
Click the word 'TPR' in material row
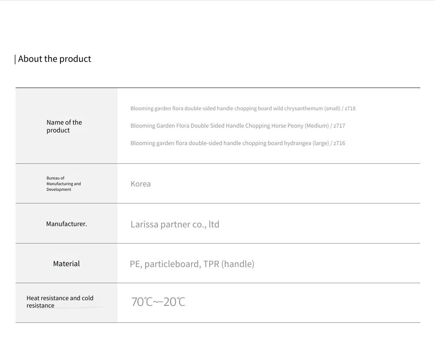pos(211,264)
